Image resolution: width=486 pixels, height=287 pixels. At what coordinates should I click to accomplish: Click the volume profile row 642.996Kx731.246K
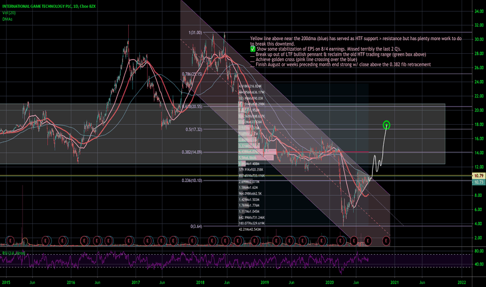[252, 218]
